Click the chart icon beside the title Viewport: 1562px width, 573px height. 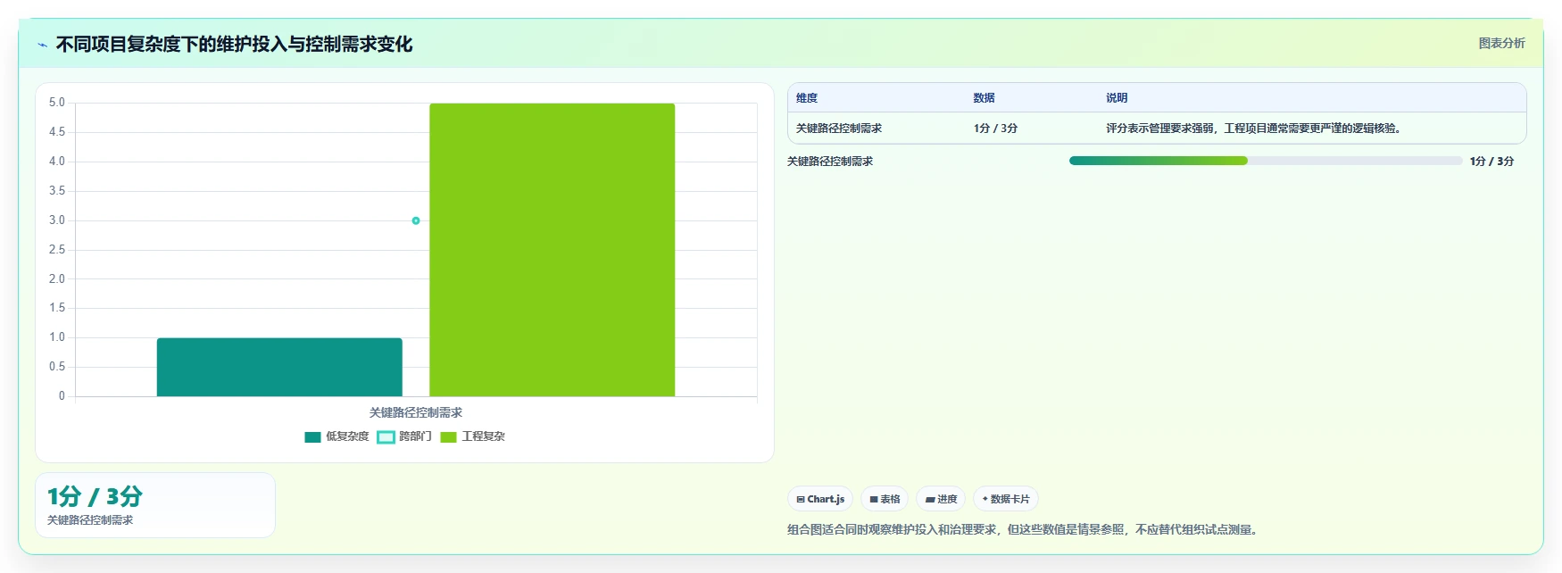tap(42, 45)
